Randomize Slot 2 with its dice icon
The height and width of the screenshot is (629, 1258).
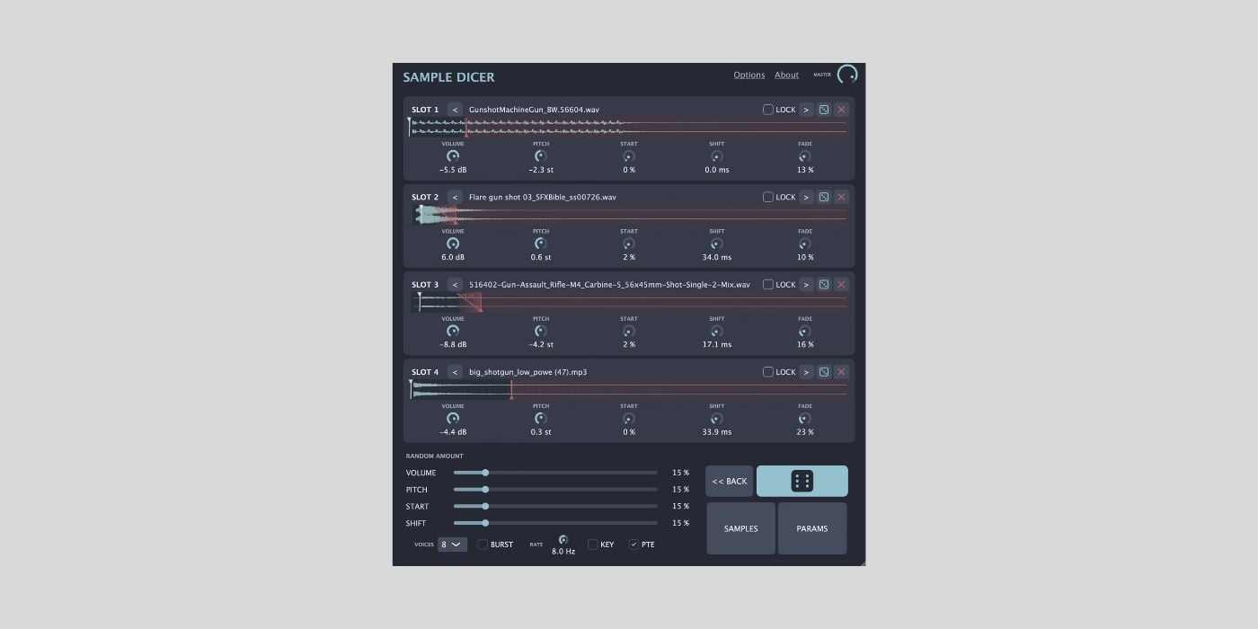click(824, 197)
